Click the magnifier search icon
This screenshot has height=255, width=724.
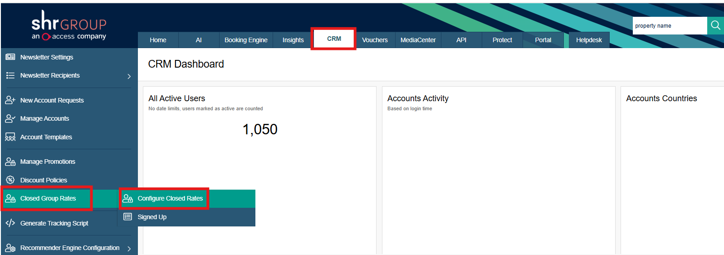pyautogui.click(x=715, y=25)
